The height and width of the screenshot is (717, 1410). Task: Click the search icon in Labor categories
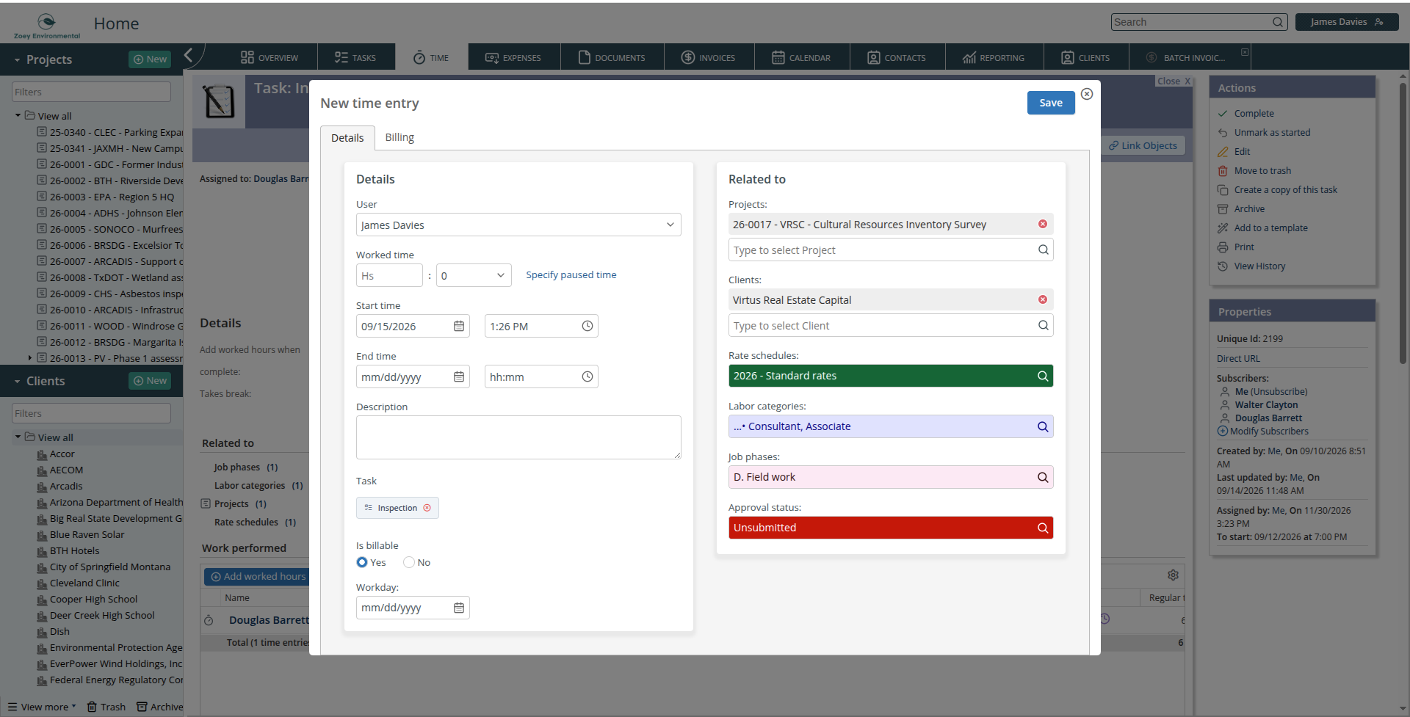tap(1042, 427)
